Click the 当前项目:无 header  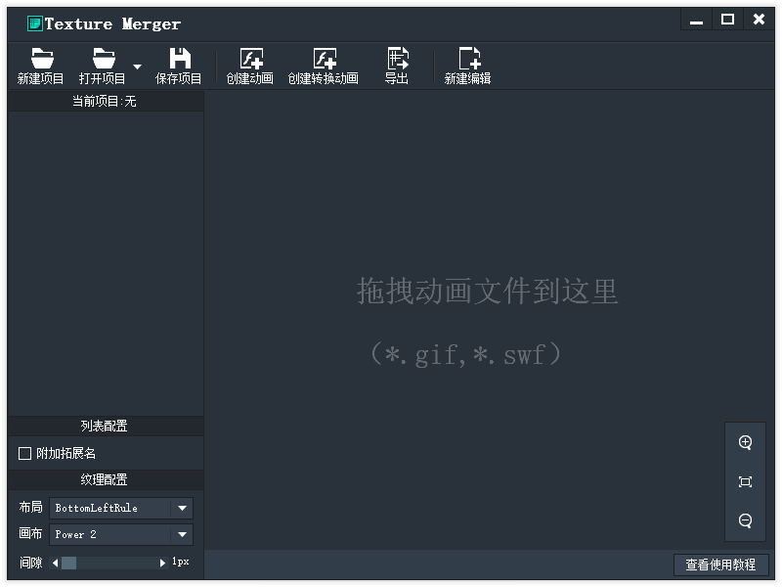(105, 102)
